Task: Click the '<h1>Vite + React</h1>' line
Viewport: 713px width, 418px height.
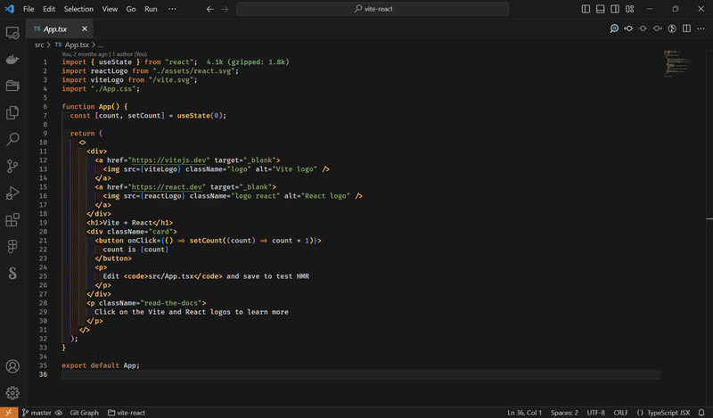Action: [x=130, y=223]
